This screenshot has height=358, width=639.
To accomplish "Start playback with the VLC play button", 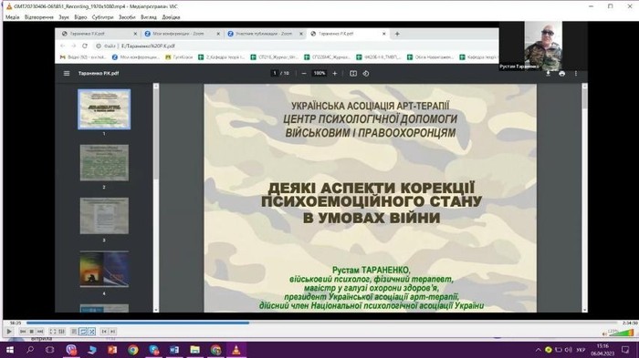I will (x=9, y=332).
